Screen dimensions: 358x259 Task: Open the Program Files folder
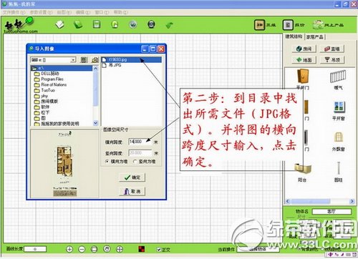tap(52, 79)
